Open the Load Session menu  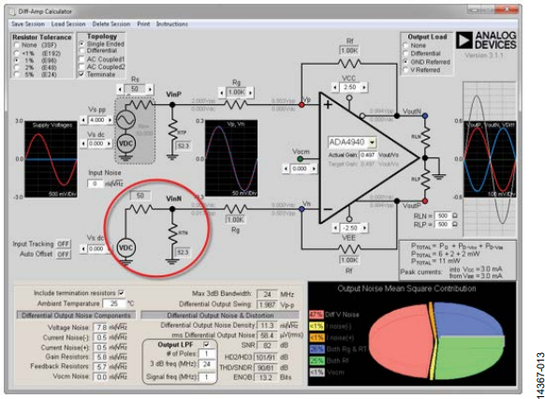tap(68, 24)
